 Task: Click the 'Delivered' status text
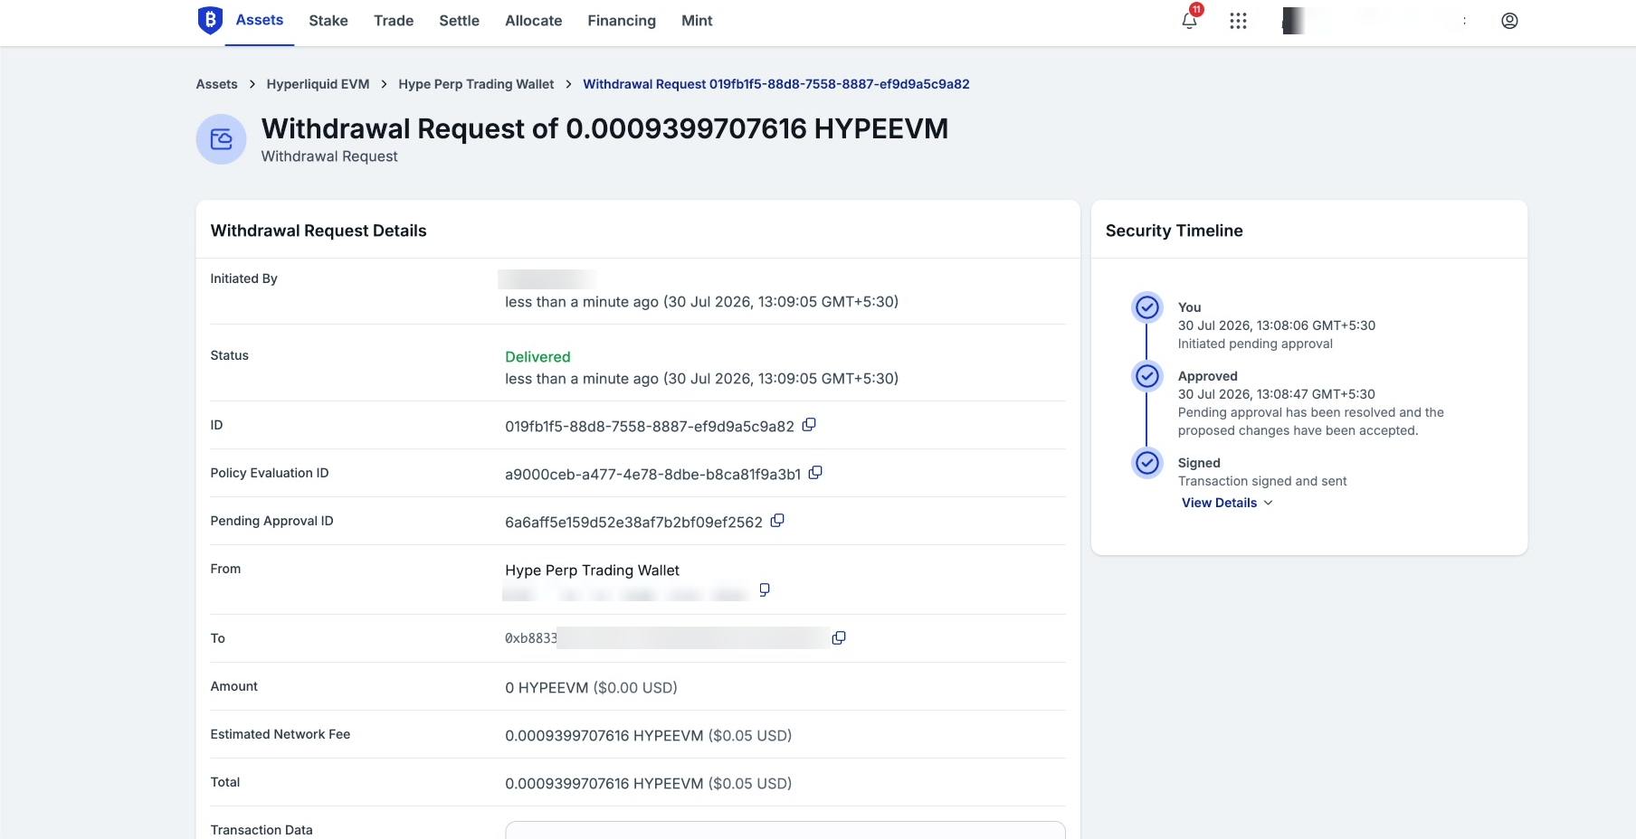point(537,357)
